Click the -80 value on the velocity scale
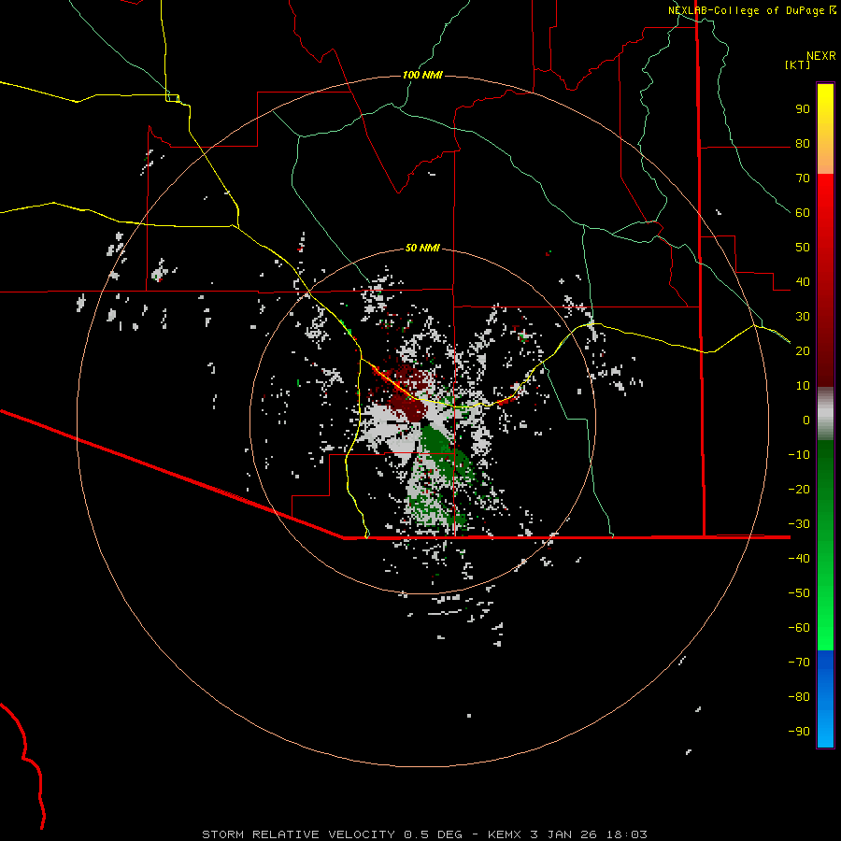Screen dimensions: 841x841 click(799, 697)
